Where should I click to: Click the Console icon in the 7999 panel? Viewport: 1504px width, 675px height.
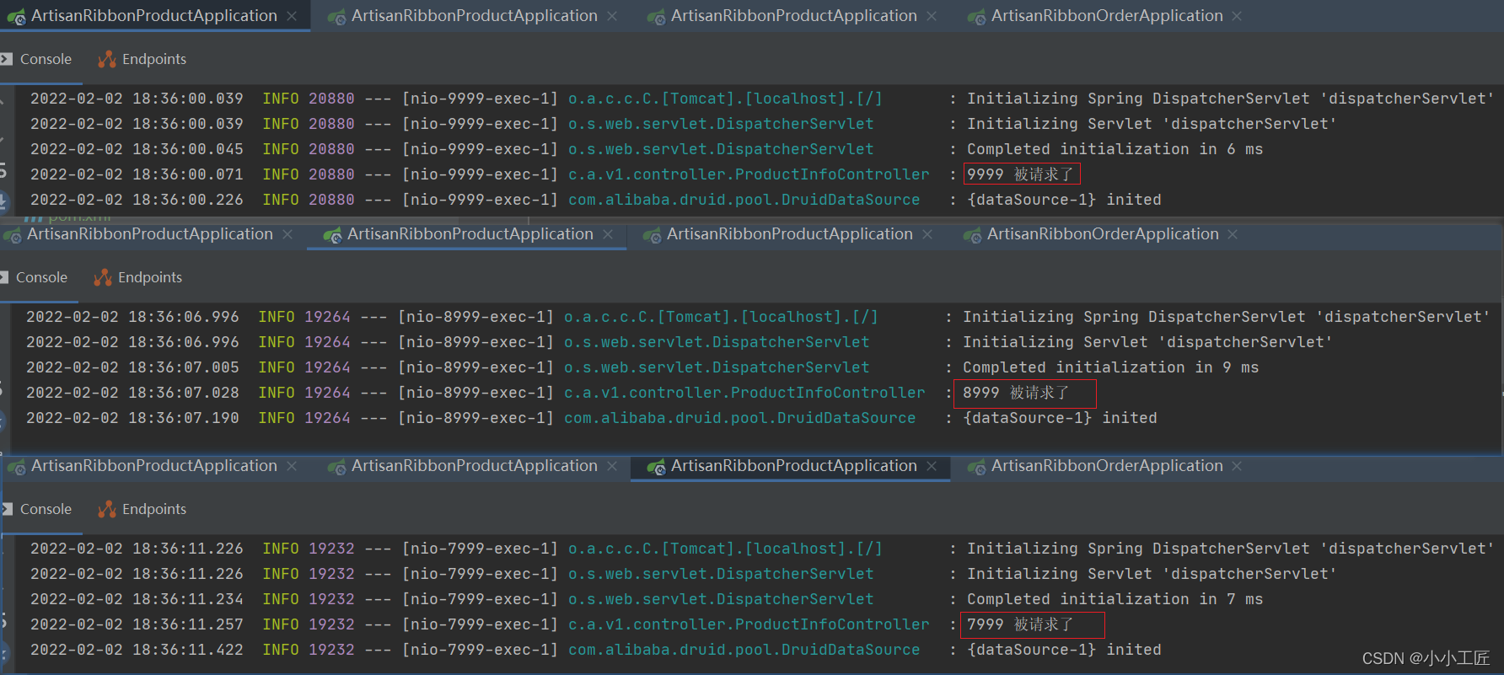pyautogui.click(x=7, y=509)
